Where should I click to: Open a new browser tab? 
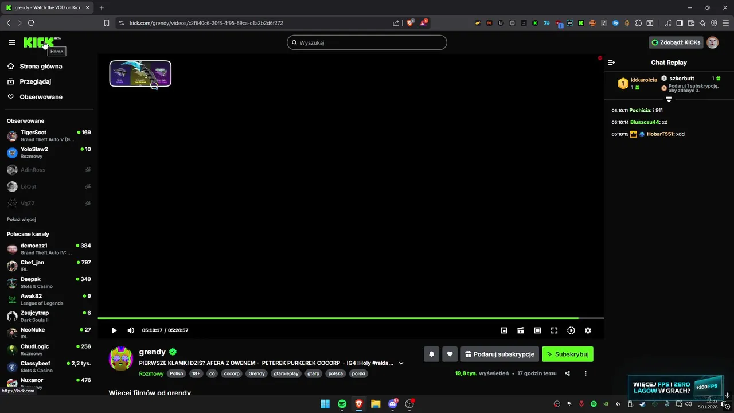click(101, 7)
